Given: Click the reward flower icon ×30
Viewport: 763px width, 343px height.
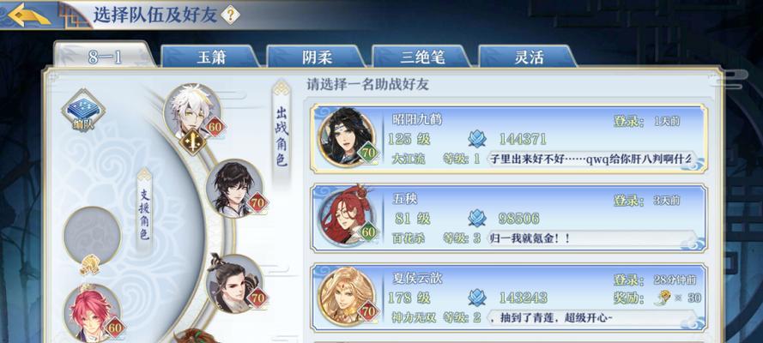Looking at the screenshot, I should (x=663, y=298).
